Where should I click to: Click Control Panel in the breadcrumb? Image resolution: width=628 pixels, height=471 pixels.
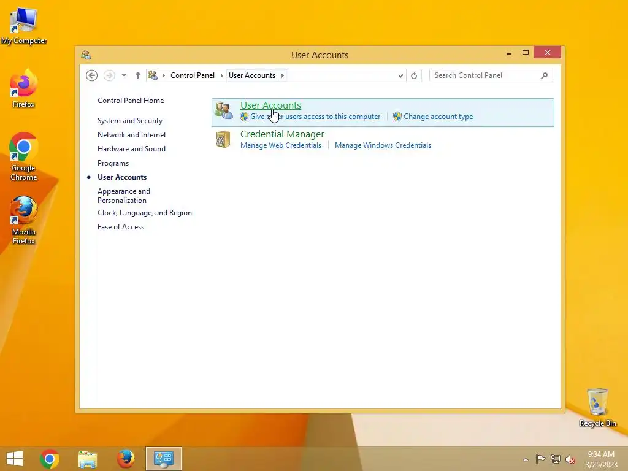192,75
